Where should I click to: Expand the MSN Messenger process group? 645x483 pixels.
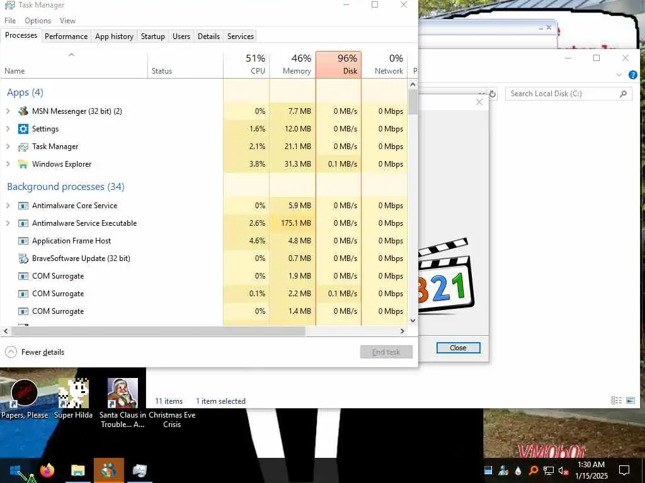[8, 111]
